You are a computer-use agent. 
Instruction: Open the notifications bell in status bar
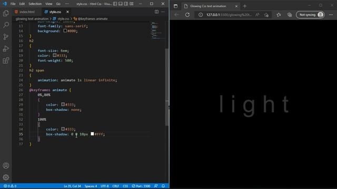(163, 186)
